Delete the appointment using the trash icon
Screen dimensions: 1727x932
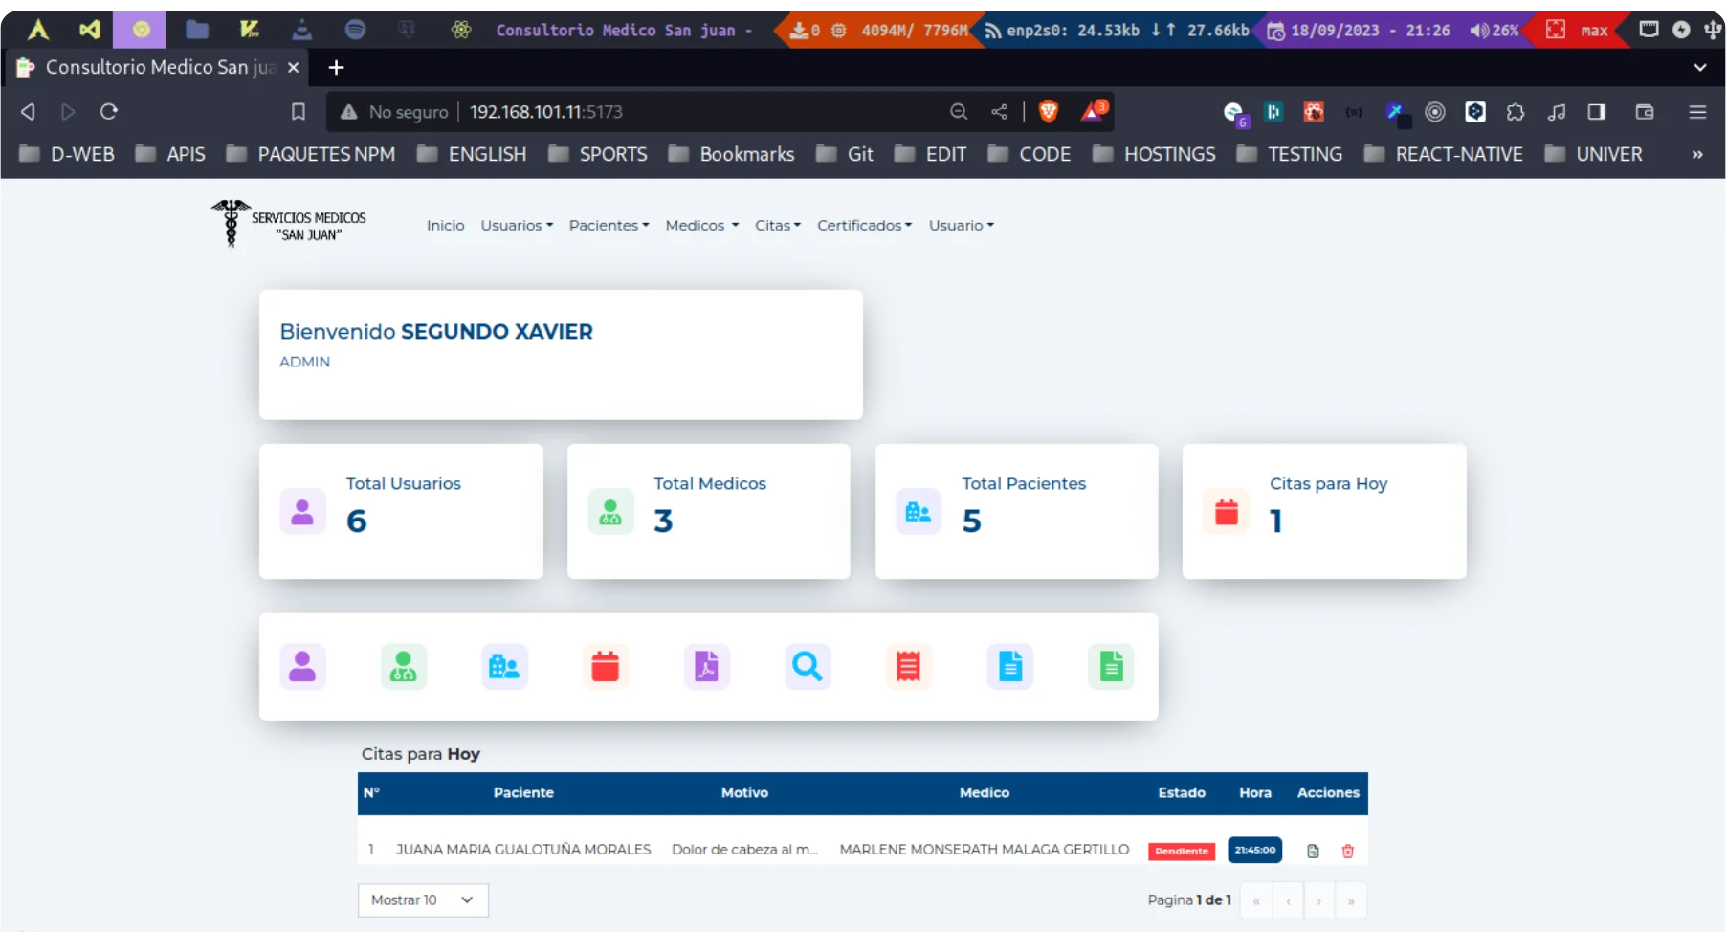[1348, 851]
